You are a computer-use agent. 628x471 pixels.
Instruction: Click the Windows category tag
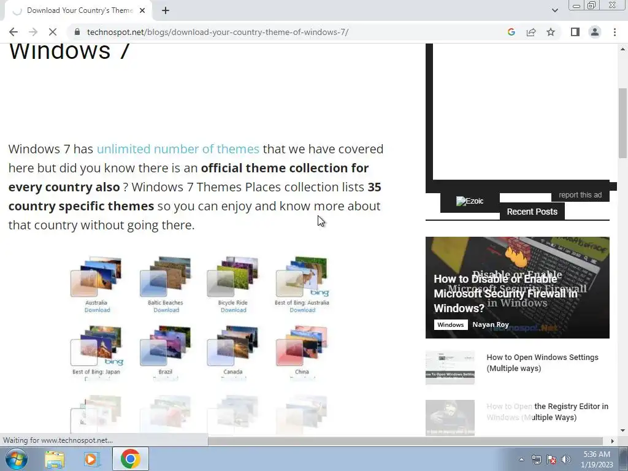coord(451,325)
